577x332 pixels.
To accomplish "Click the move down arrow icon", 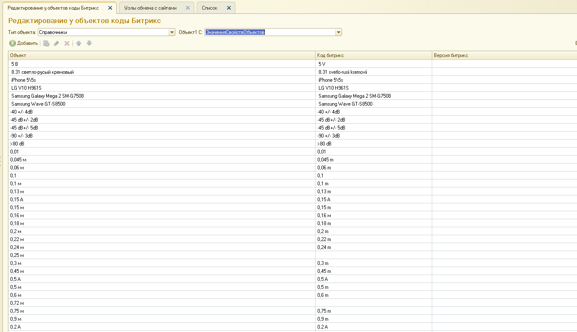I will (89, 43).
